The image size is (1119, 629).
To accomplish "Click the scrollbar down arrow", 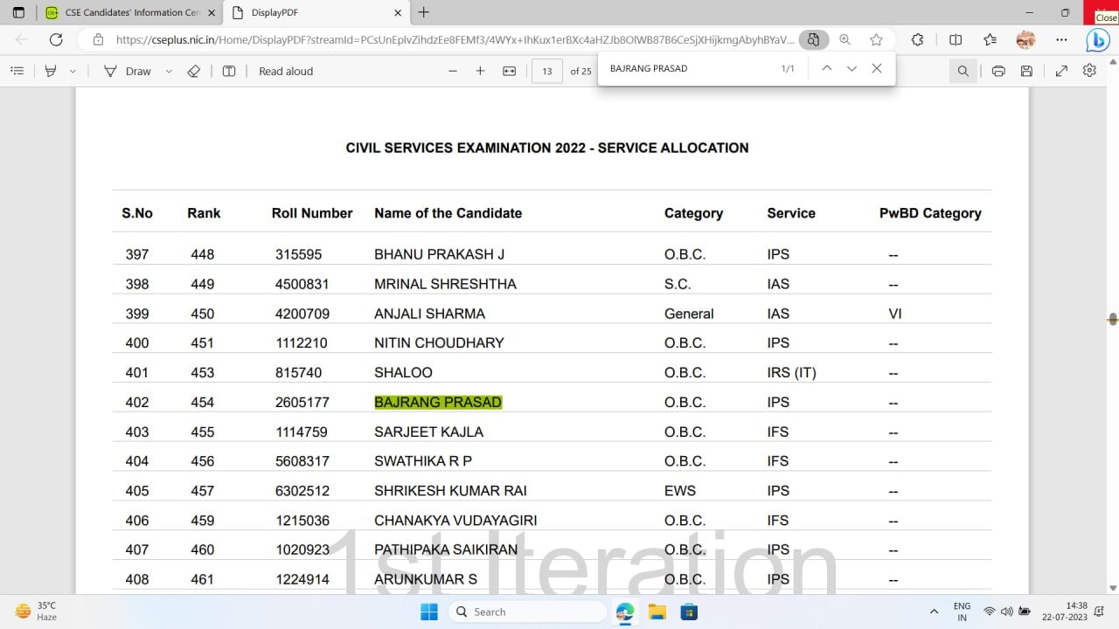I will pos(1113,588).
